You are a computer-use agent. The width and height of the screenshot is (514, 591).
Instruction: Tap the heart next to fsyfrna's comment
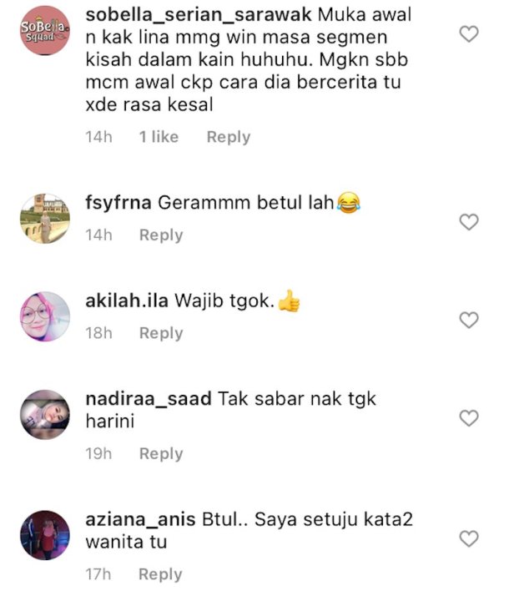[x=469, y=222]
